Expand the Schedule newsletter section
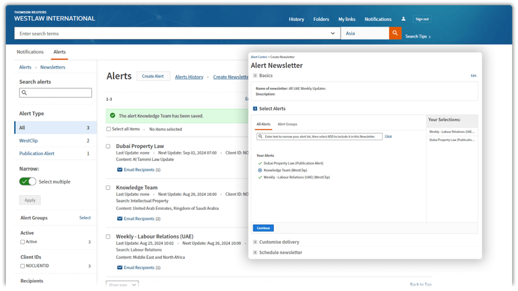518x291 pixels. pyautogui.click(x=280, y=253)
